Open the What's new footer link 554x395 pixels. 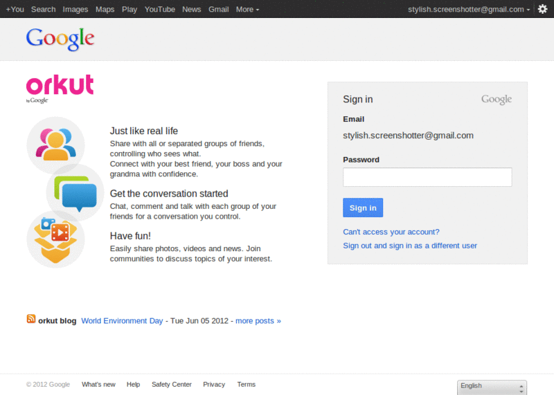point(98,385)
